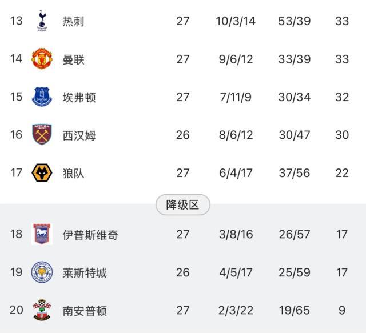Click the 降级区 relegation zone label
The image size is (366, 333).
pos(183,205)
